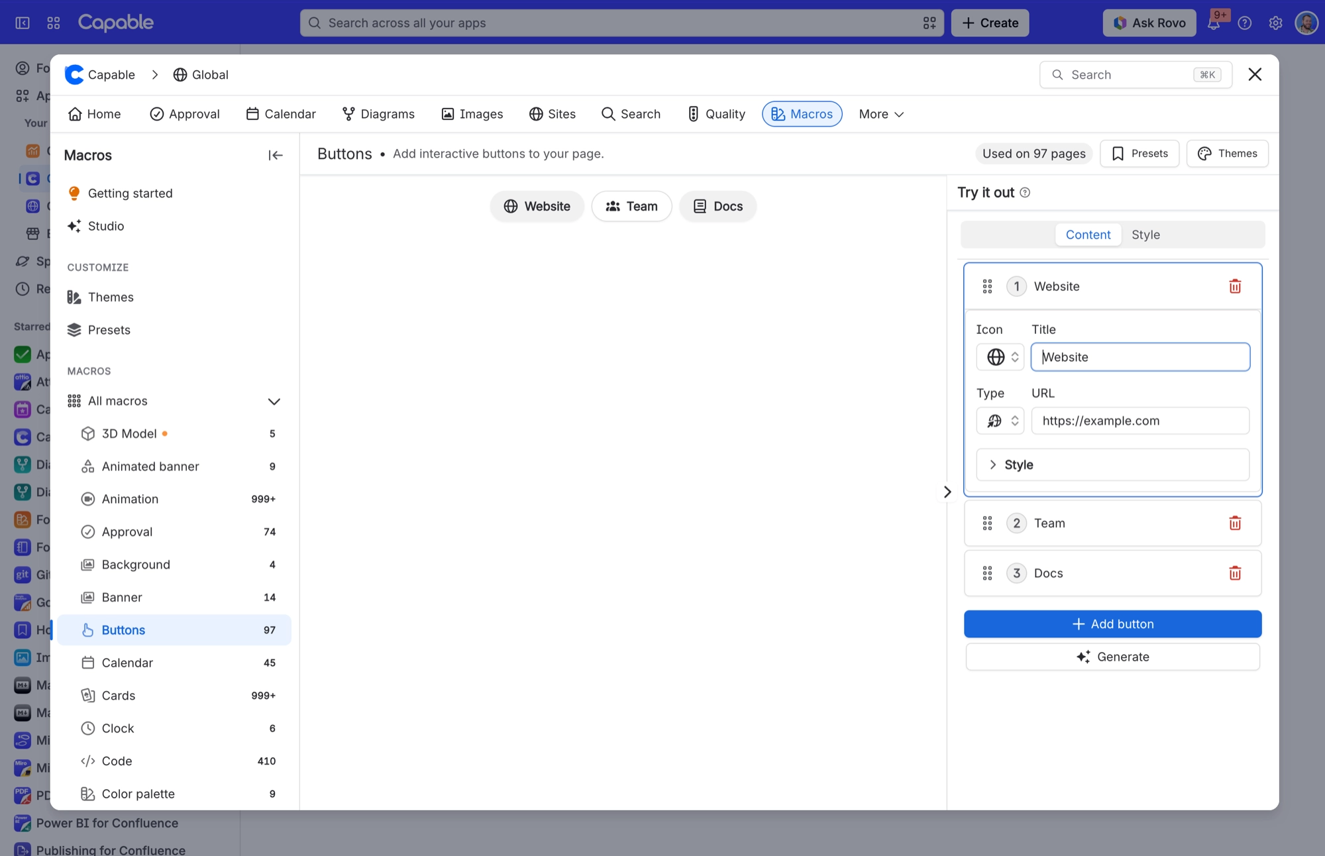Click the Capable logo in breadcrumb
This screenshot has height=856, width=1325.
74,75
